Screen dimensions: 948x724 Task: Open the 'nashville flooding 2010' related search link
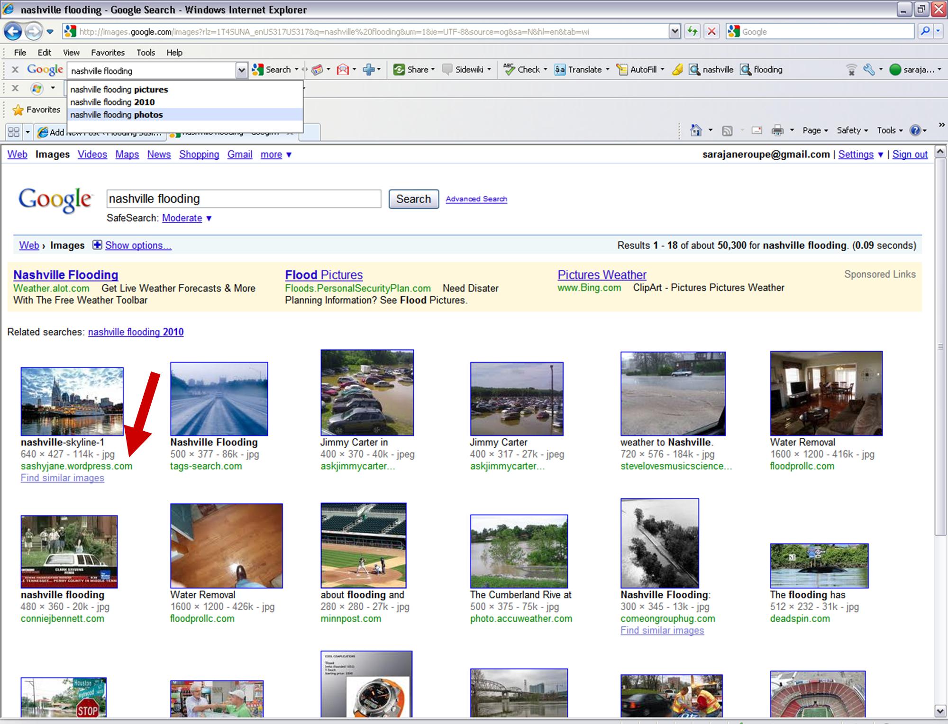tap(136, 332)
